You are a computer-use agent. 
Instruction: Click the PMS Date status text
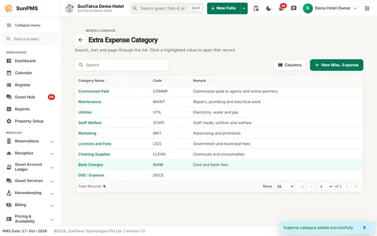pos(25,231)
